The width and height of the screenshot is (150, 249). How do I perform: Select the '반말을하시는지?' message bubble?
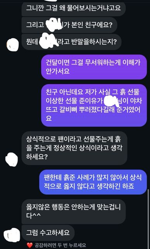[71, 42]
